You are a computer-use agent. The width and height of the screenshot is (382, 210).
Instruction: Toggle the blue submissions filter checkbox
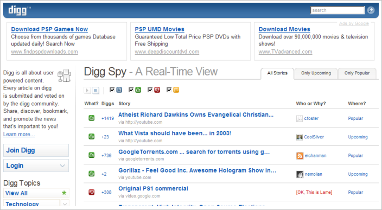(x=112, y=90)
